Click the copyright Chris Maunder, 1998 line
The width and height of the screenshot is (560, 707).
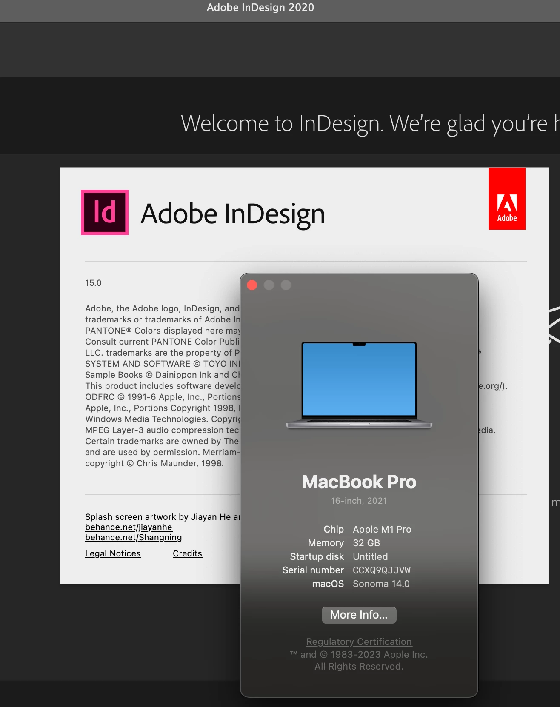pyautogui.click(x=154, y=463)
